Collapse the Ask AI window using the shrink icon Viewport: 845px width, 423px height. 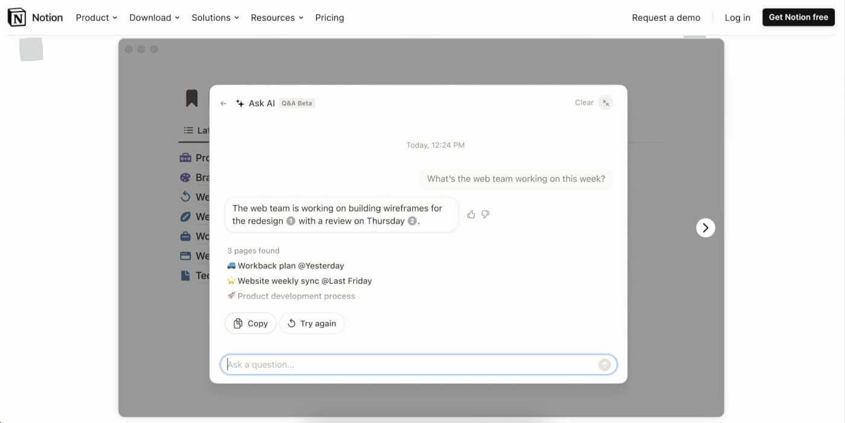[x=605, y=103]
